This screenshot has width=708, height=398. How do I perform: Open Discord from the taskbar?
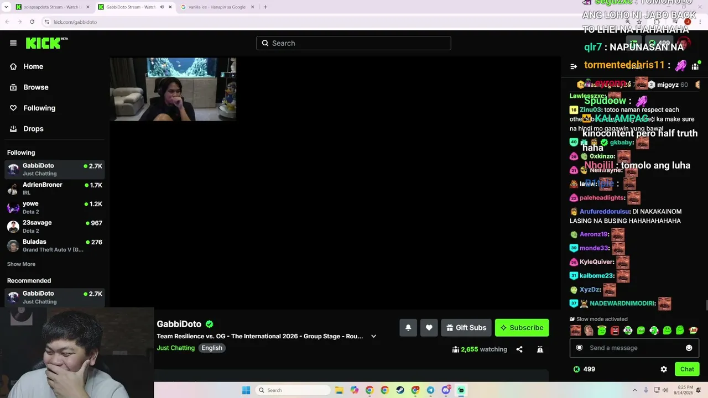click(x=446, y=390)
